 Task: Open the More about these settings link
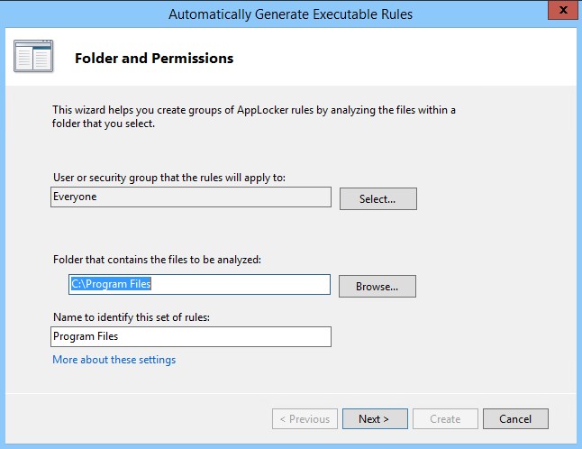[114, 360]
